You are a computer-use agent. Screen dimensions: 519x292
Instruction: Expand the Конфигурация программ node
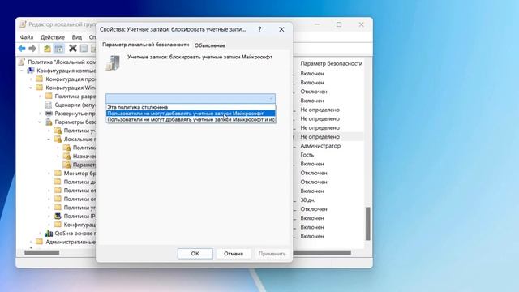31,79
